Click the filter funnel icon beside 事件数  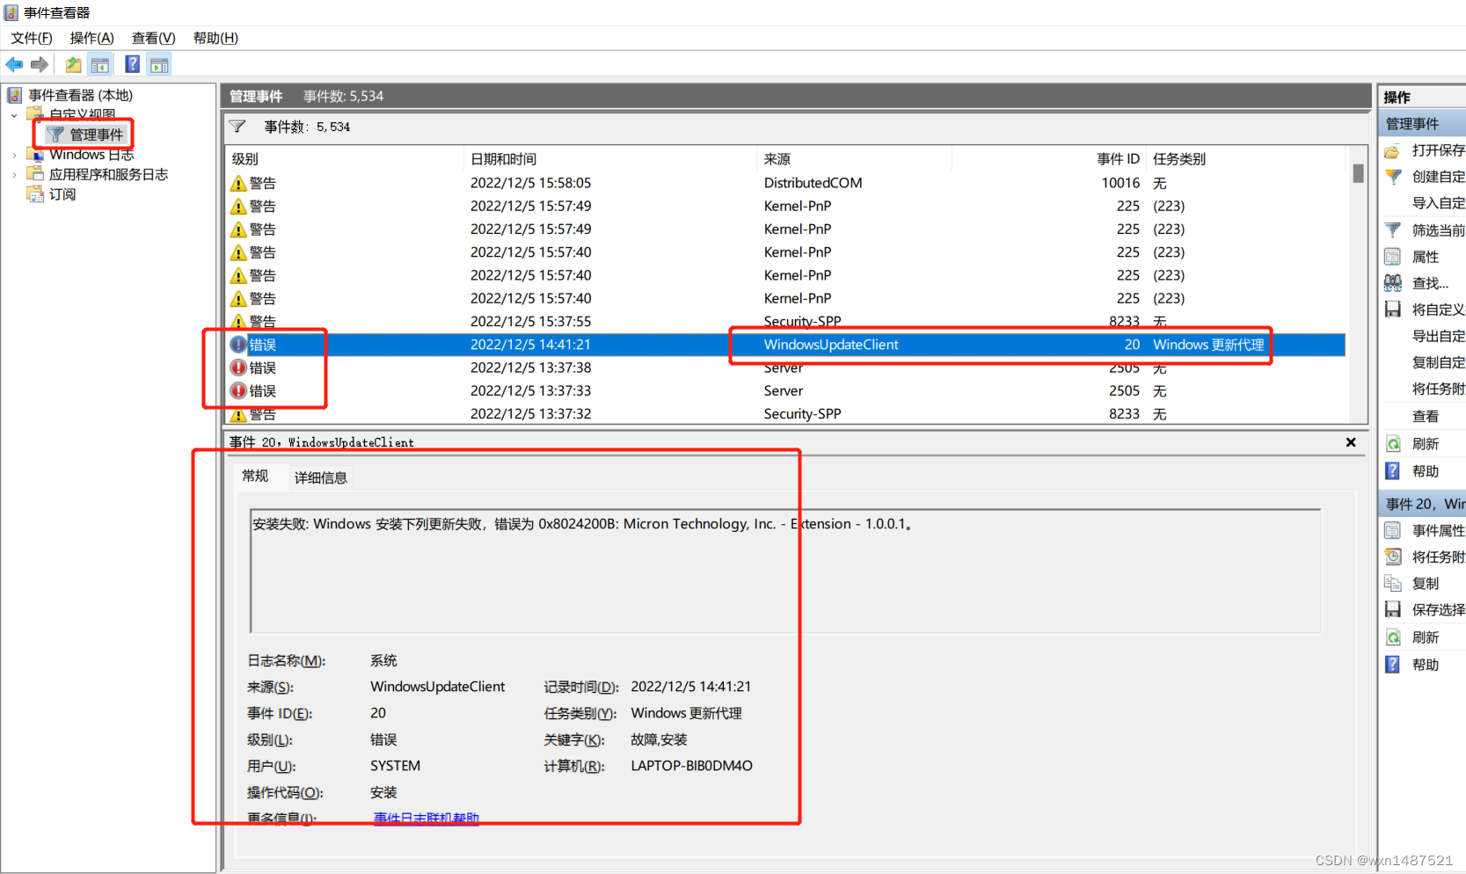click(x=237, y=127)
